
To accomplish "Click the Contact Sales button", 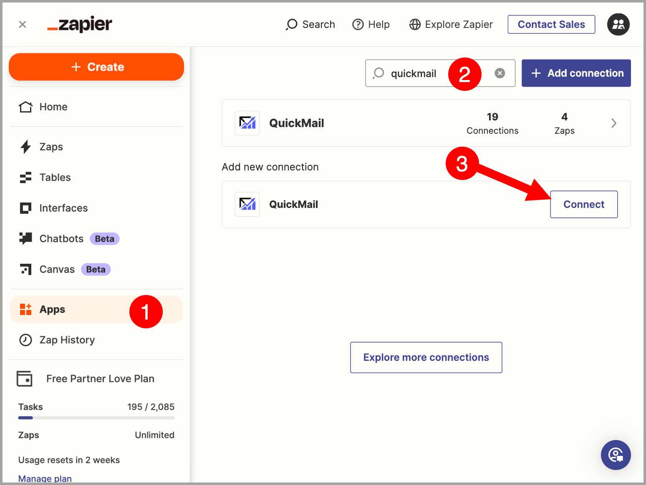I will [551, 25].
